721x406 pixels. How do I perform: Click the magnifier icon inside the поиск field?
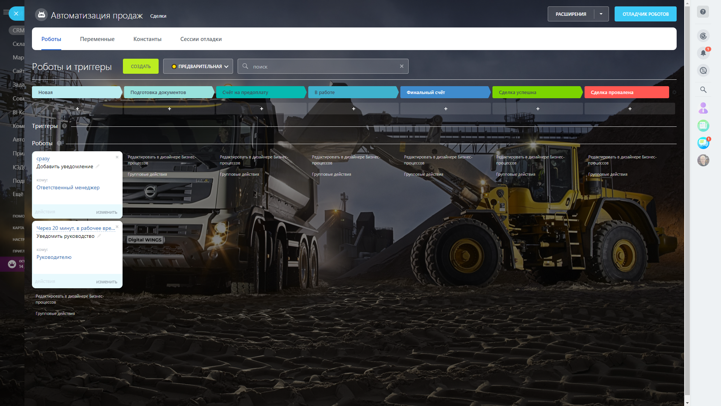tap(245, 66)
